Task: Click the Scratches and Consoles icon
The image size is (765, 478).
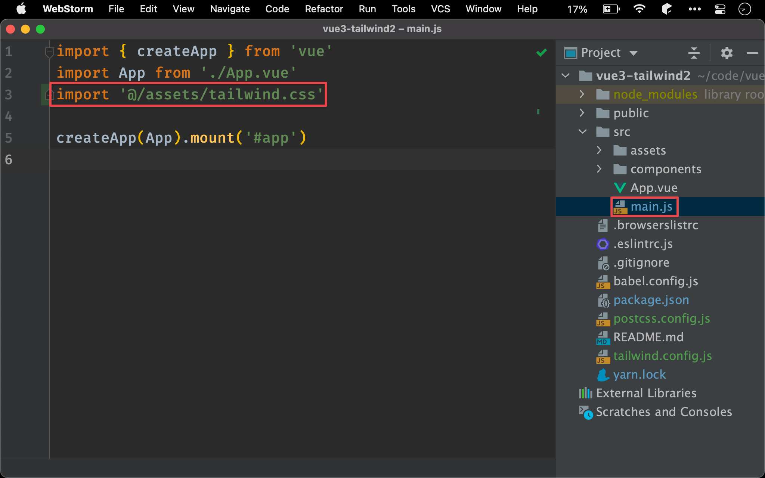Action: (x=585, y=412)
